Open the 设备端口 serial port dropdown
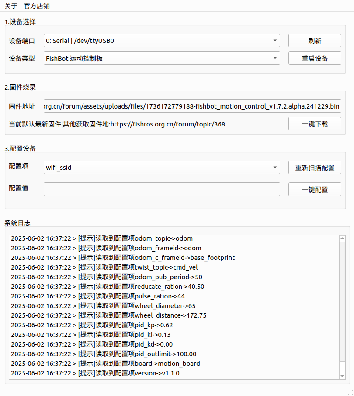The image size is (354, 396). pyautogui.click(x=162, y=40)
